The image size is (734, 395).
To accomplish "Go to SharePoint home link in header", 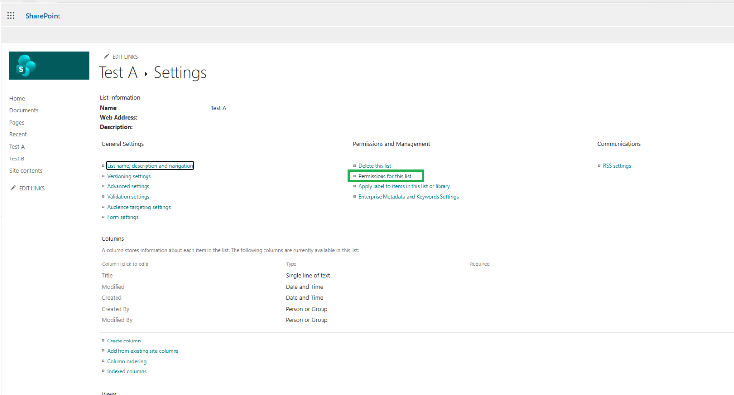I will (43, 16).
